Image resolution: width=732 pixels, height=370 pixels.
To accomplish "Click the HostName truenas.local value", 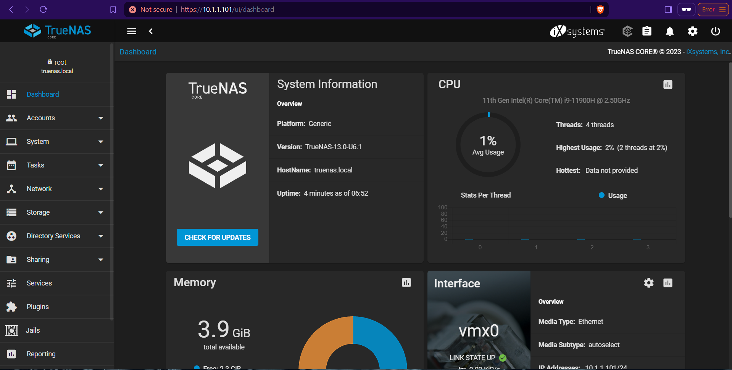I will [333, 170].
